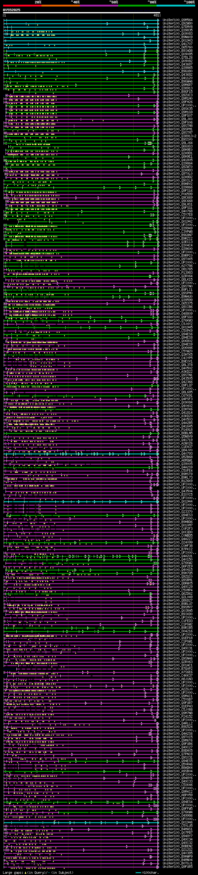The height and width of the screenshot is (875, 198).
Task: Select hit label UniRef100_Q3ECC3
Action: click(x=177, y=242)
